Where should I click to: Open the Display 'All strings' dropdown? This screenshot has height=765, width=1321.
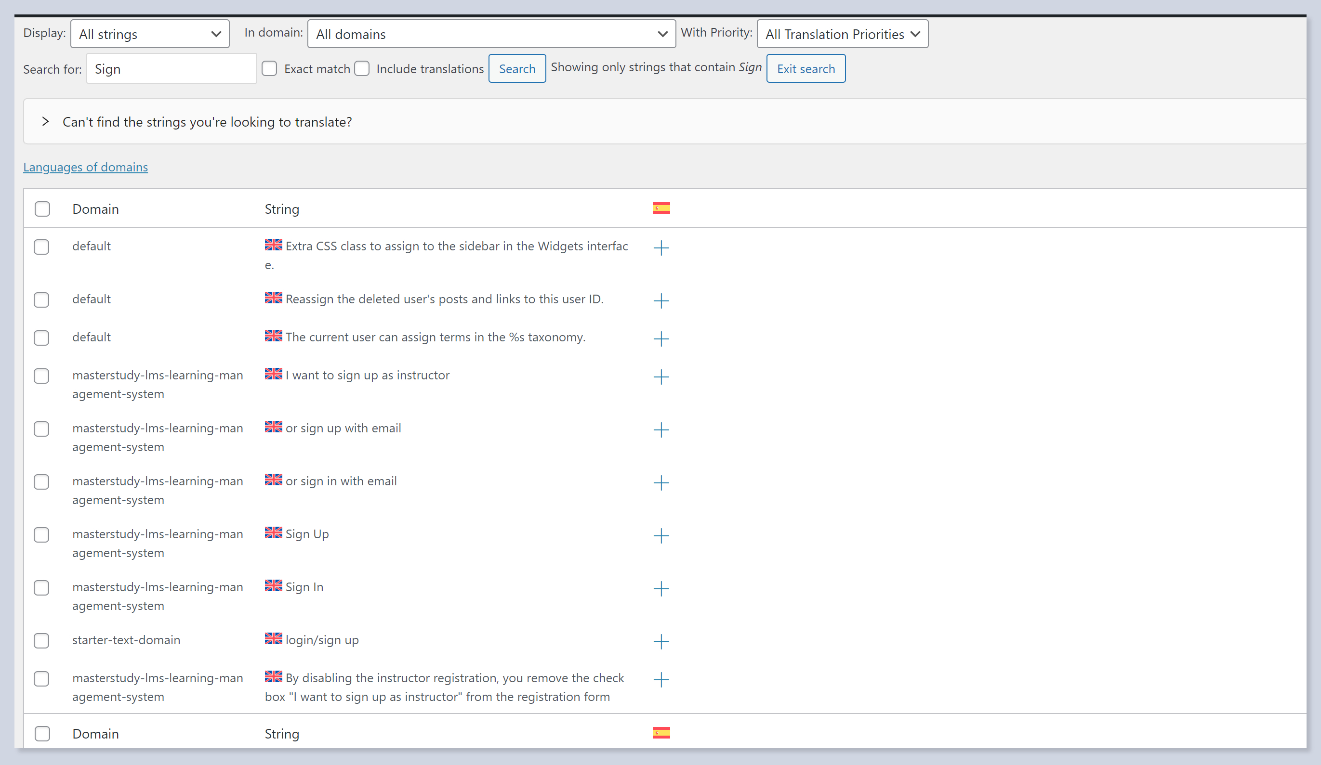150,34
